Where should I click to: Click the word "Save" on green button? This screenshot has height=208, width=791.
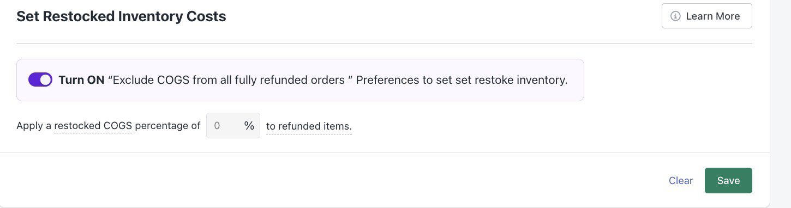(728, 181)
